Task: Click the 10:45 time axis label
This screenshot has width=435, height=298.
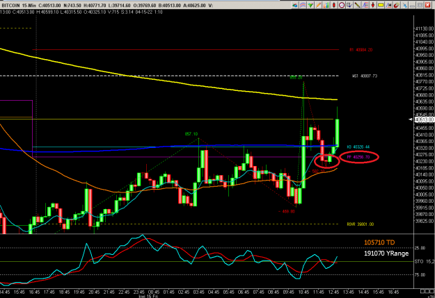Action: (303, 292)
